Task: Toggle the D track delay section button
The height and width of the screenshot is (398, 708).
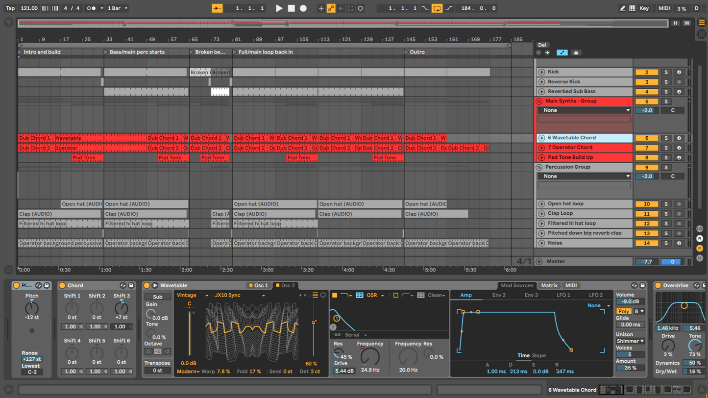Action: pos(700,258)
